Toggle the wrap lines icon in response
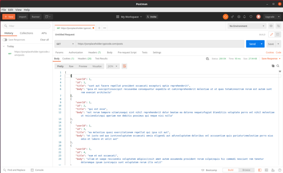The image size is (283, 173). [124, 66]
